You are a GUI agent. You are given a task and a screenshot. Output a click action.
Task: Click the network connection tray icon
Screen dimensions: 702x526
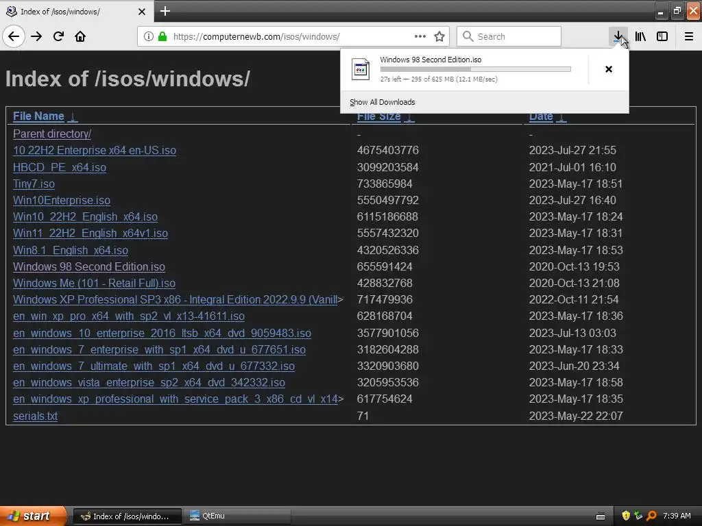(x=638, y=516)
